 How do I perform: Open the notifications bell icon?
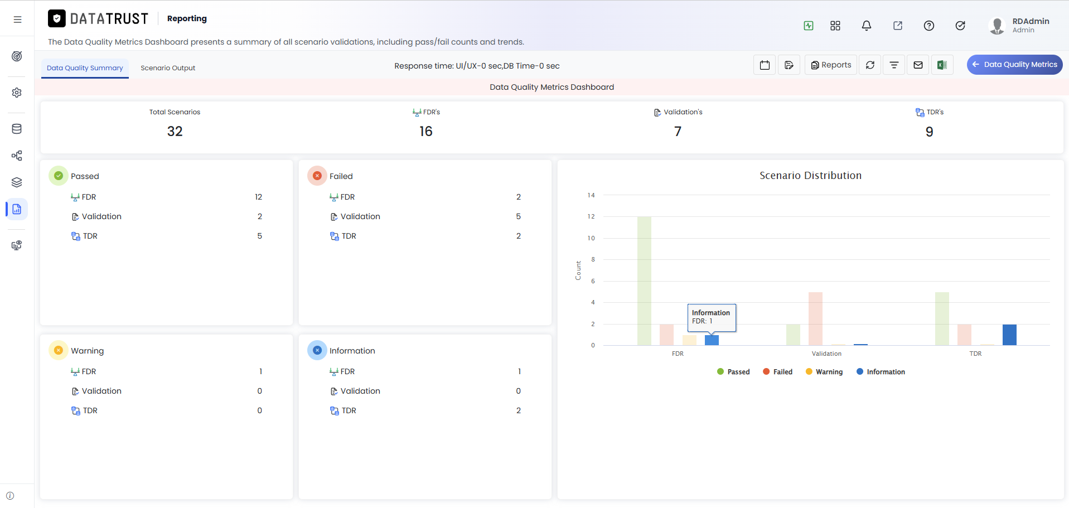tap(867, 26)
